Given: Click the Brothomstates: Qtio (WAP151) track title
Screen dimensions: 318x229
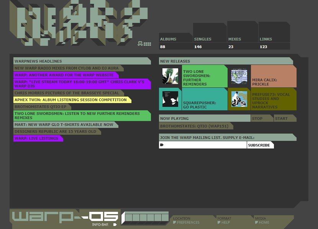Looking at the screenshot, I should coord(196,126).
